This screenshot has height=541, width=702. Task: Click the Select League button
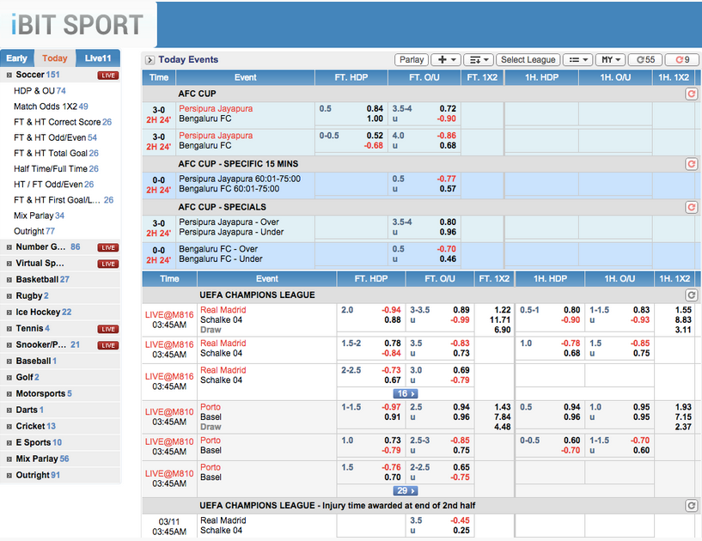click(x=528, y=59)
